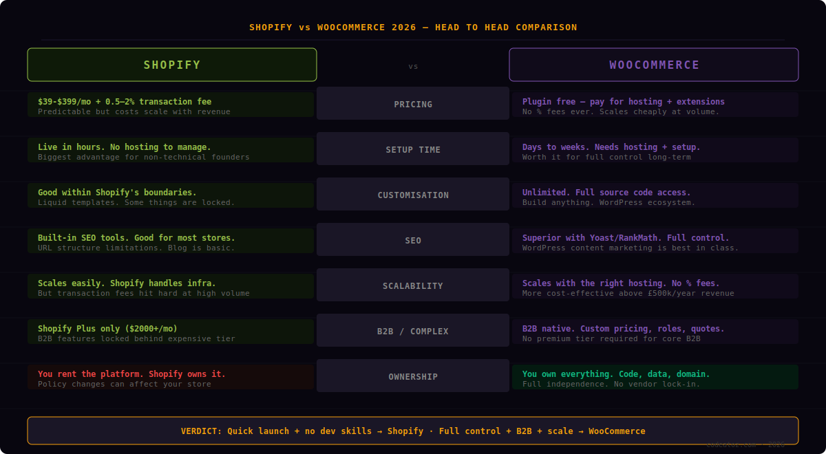Click 'Scales easily. Shopify handles infra.'

tap(127, 283)
